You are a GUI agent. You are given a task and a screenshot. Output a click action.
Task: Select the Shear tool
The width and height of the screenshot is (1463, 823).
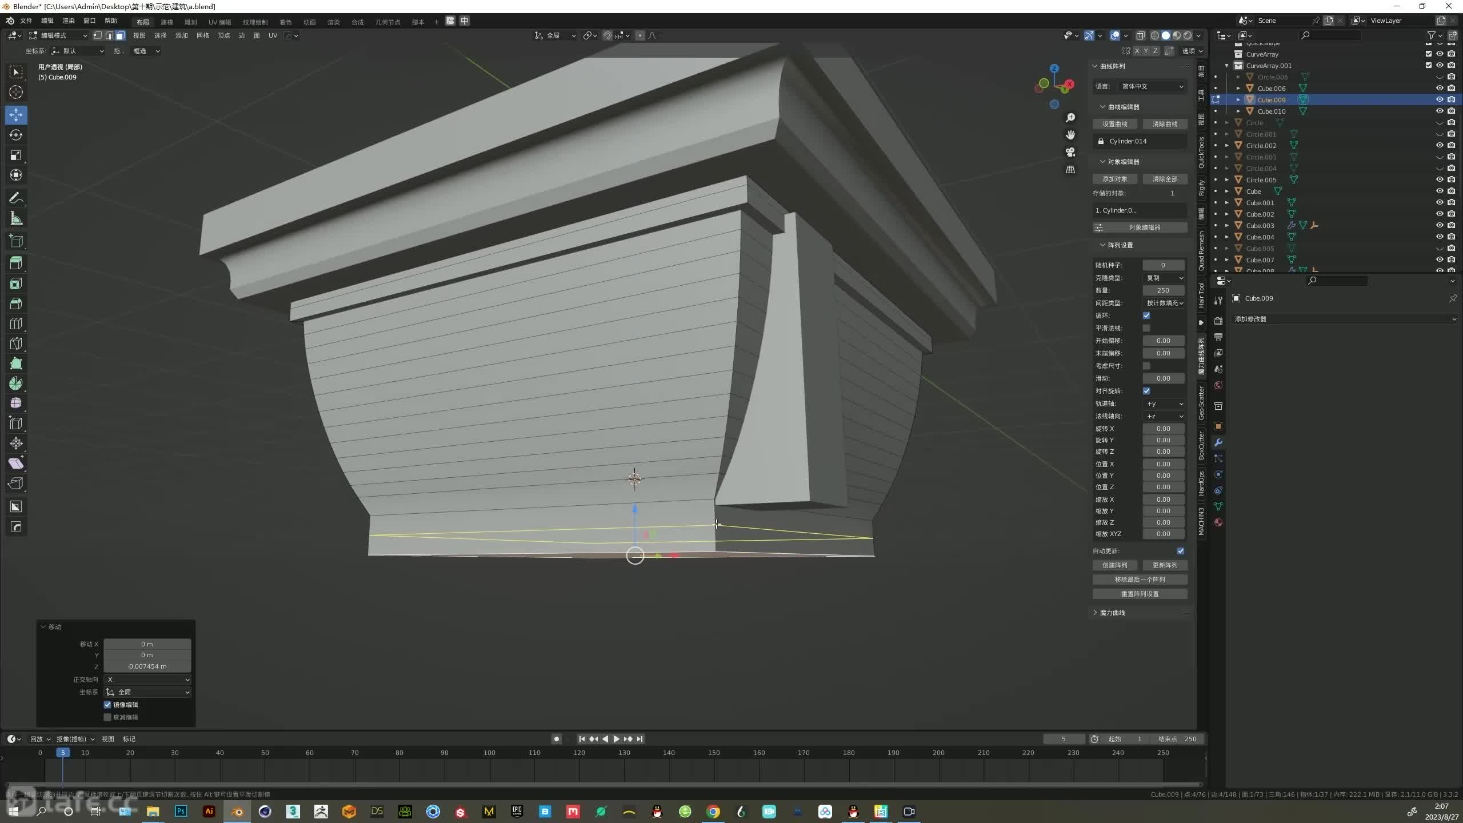[x=16, y=464]
